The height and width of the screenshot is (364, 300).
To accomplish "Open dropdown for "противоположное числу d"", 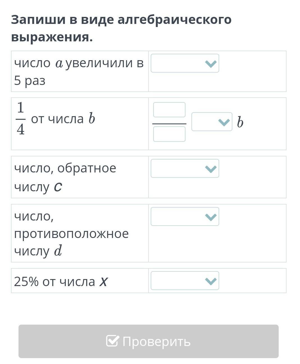I will pos(184,217).
